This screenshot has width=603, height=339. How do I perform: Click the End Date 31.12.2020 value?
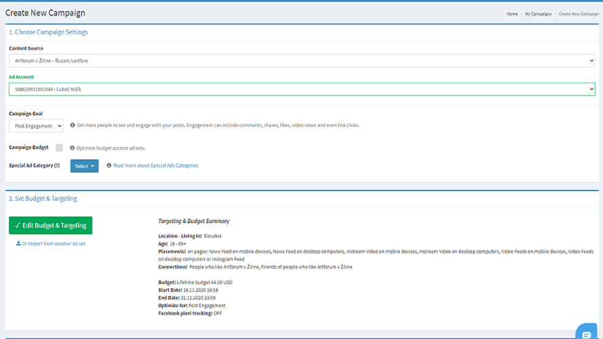click(x=198, y=298)
